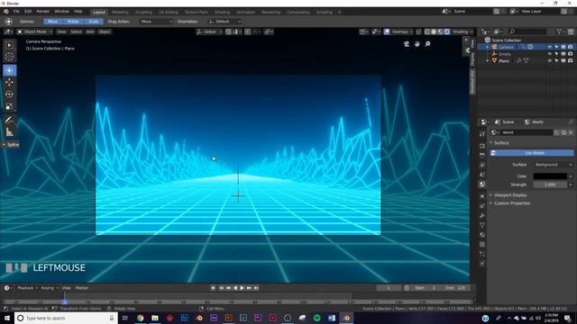The image size is (577, 324).
Task: Toggle render camera icon for Plane
Action: [x=571, y=61]
